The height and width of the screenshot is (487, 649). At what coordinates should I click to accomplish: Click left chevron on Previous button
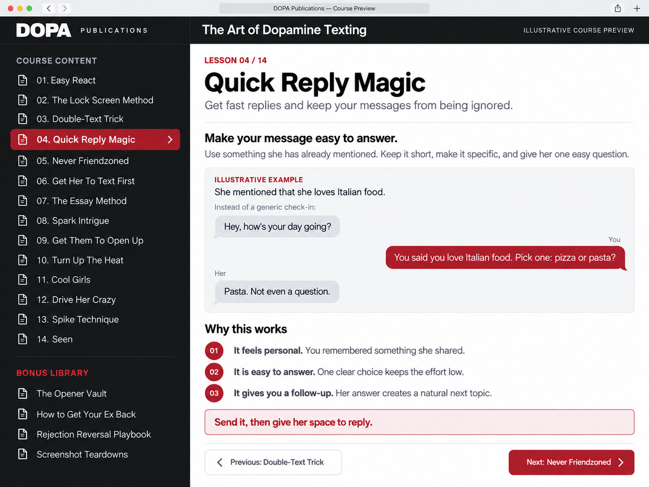point(220,462)
